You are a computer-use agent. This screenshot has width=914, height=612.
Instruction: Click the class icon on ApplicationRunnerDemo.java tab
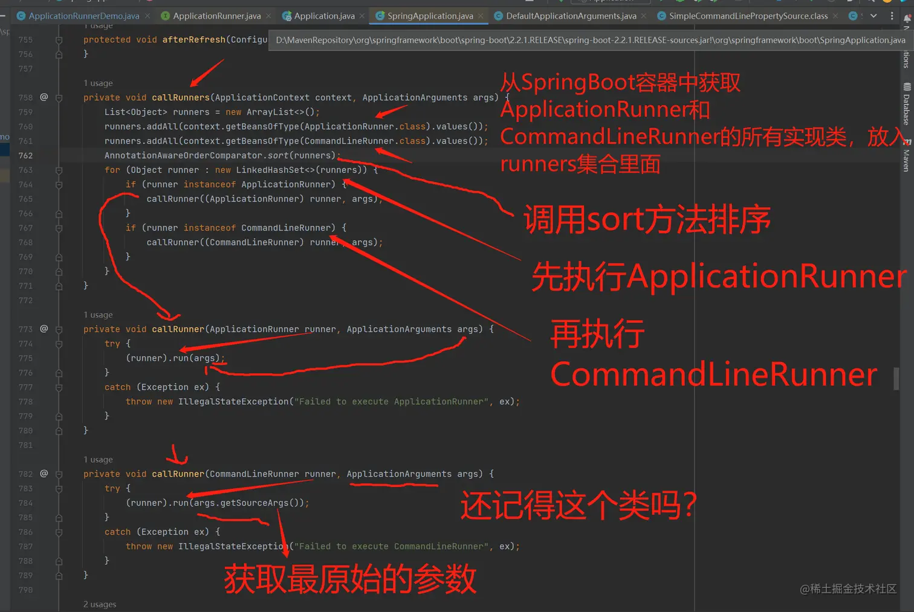[21, 15]
